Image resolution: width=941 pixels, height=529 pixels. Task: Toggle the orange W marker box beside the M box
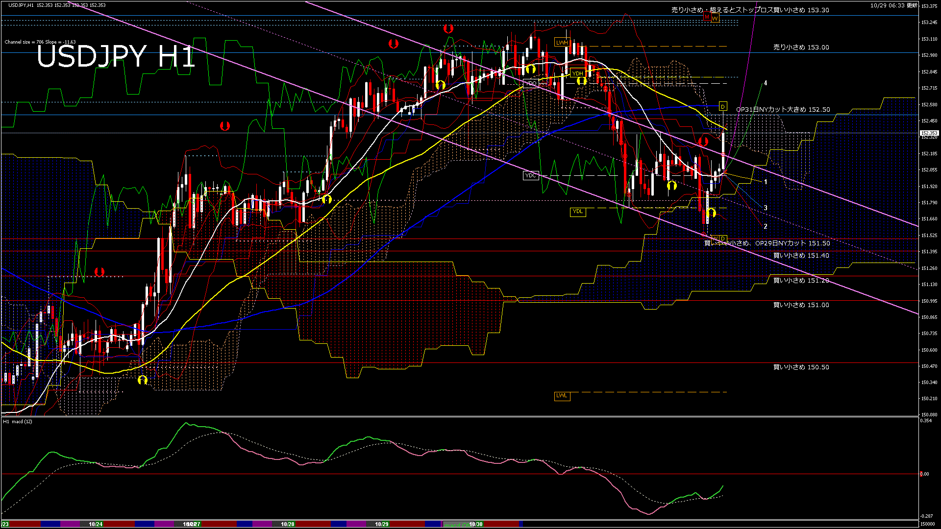click(716, 18)
